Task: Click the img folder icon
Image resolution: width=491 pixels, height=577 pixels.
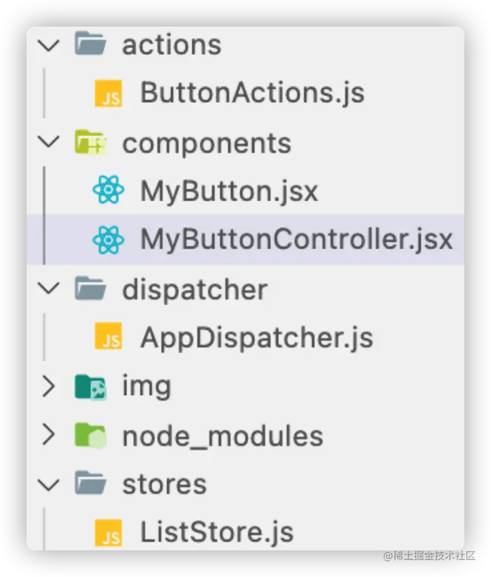Action: tap(90, 387)
